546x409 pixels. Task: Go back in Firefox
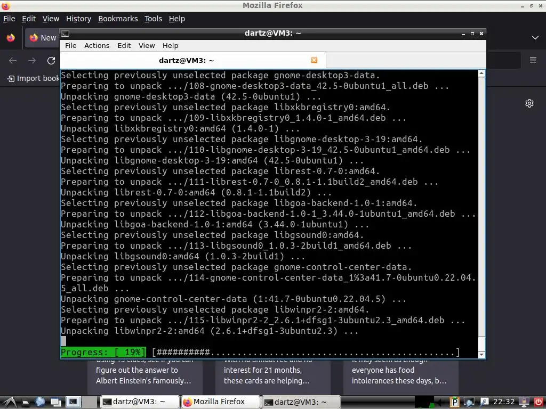13,61
